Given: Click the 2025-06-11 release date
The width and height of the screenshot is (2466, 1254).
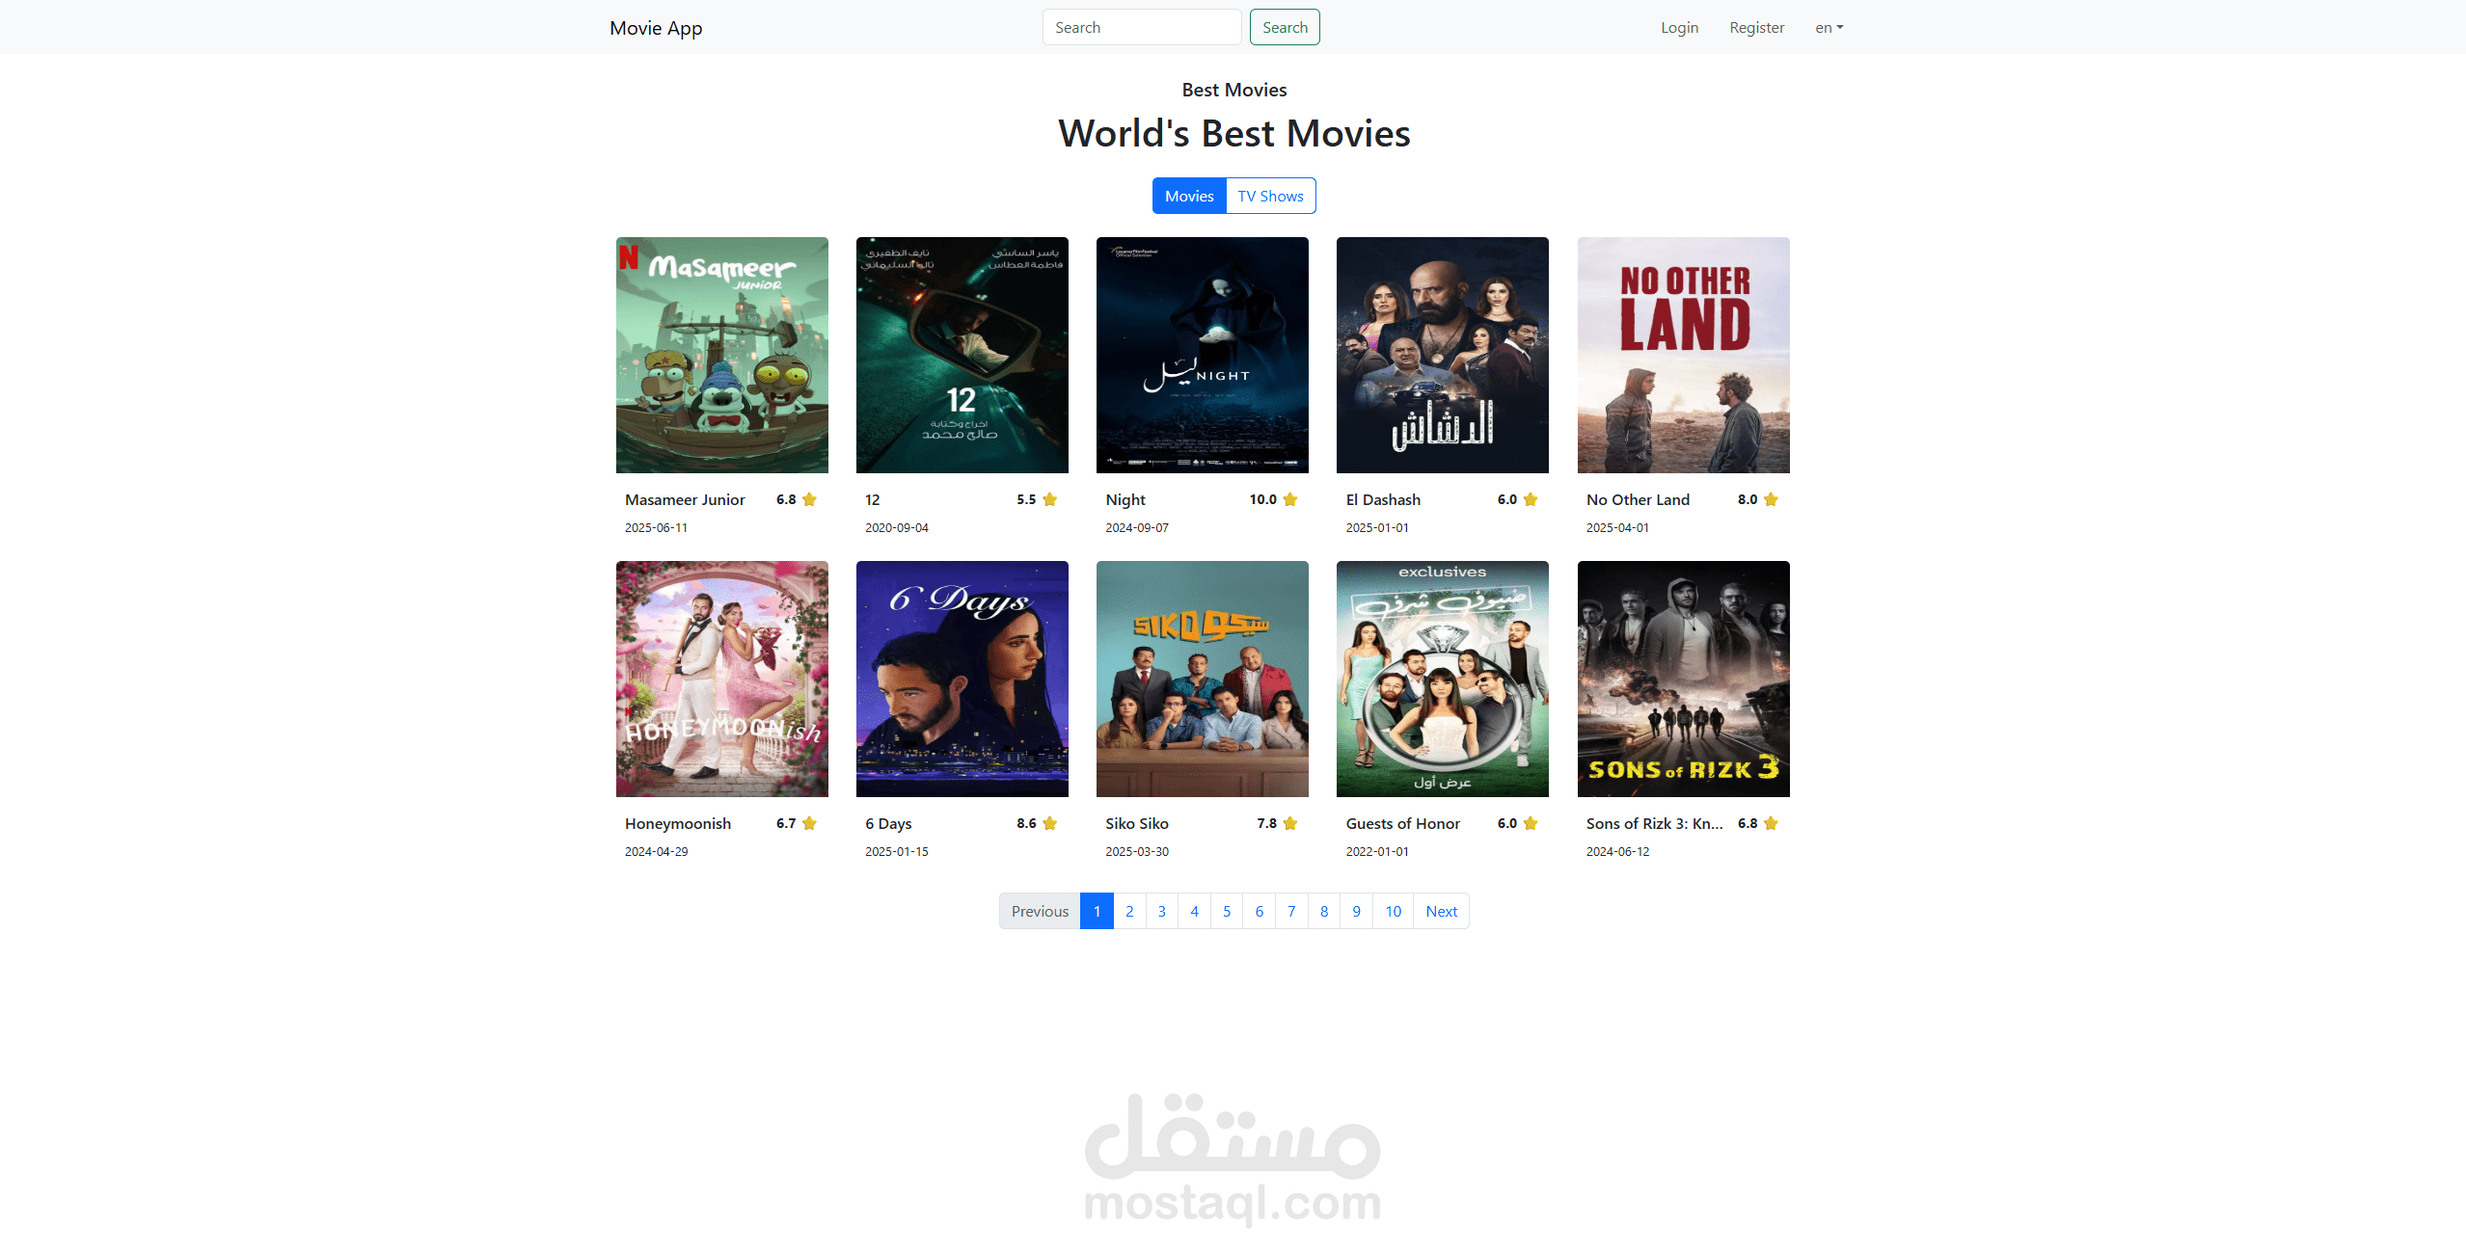Looking at the screenshot, I should pyautogui.click(x=656, y=527).
